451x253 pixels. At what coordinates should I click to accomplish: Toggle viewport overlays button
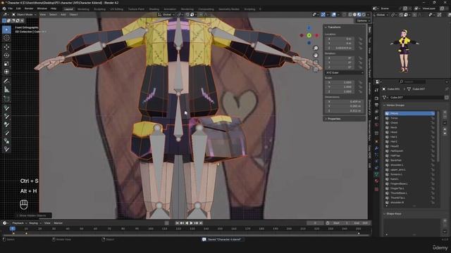(333, 15)
